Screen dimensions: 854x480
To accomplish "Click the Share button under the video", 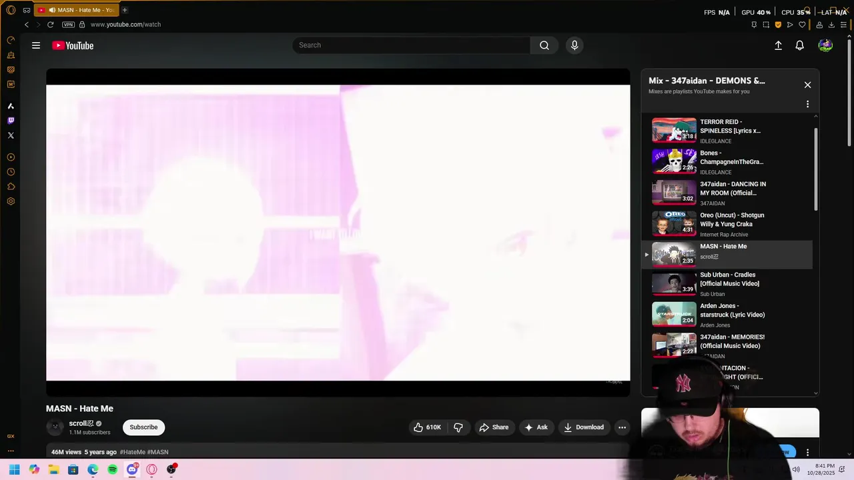I will (494, 427).
